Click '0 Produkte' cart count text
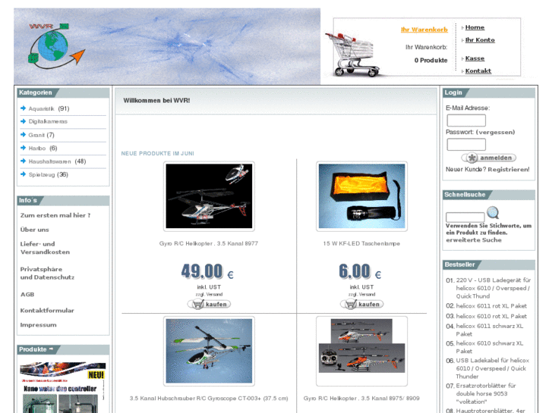Viewport: 552px width, 413px height. (x=431, y=61)
